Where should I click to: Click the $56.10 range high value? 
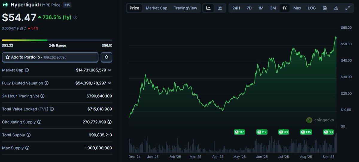(x=107, y=46)
